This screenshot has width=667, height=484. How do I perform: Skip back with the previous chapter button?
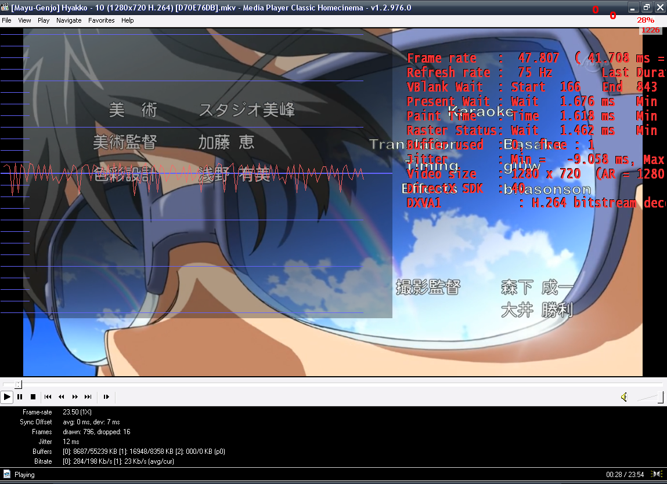click(48, 397)
